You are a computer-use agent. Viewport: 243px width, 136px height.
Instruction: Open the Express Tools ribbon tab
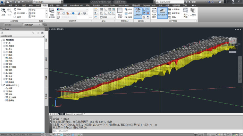(149, 6)
